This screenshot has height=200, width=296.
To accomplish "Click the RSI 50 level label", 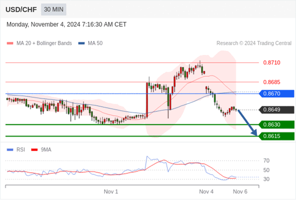I will pyautogui.click(x=267, y=170).
